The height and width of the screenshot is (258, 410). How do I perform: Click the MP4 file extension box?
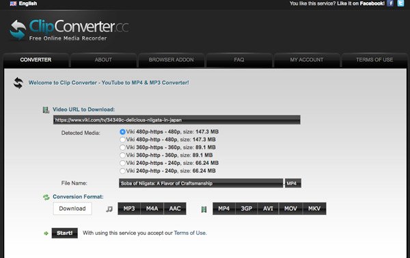coord(293,183)
